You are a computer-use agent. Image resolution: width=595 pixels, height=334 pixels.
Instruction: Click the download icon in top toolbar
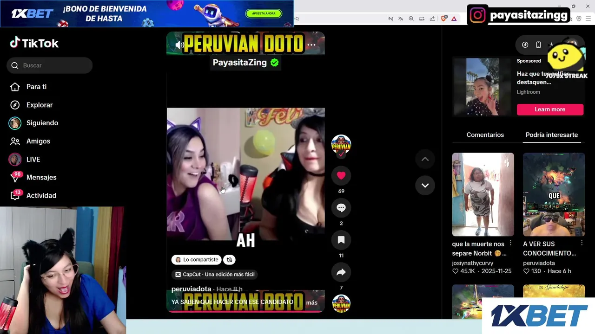pos(551,45)
